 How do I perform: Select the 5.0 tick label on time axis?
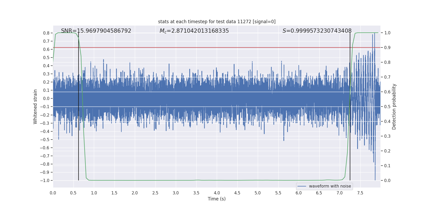tap(258, 193)
